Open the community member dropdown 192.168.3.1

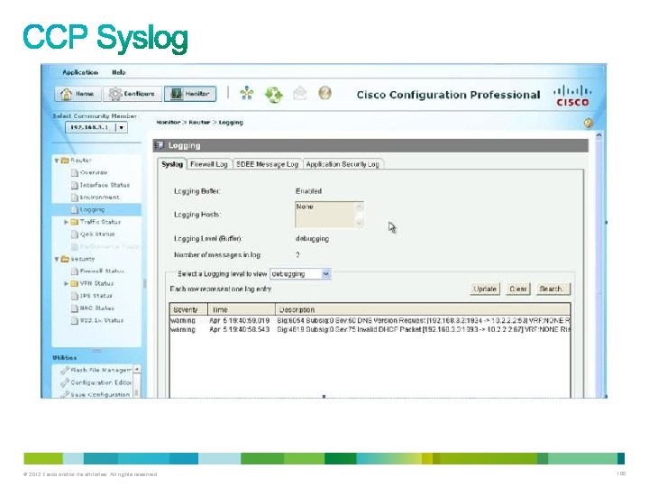tap(96, 127)
